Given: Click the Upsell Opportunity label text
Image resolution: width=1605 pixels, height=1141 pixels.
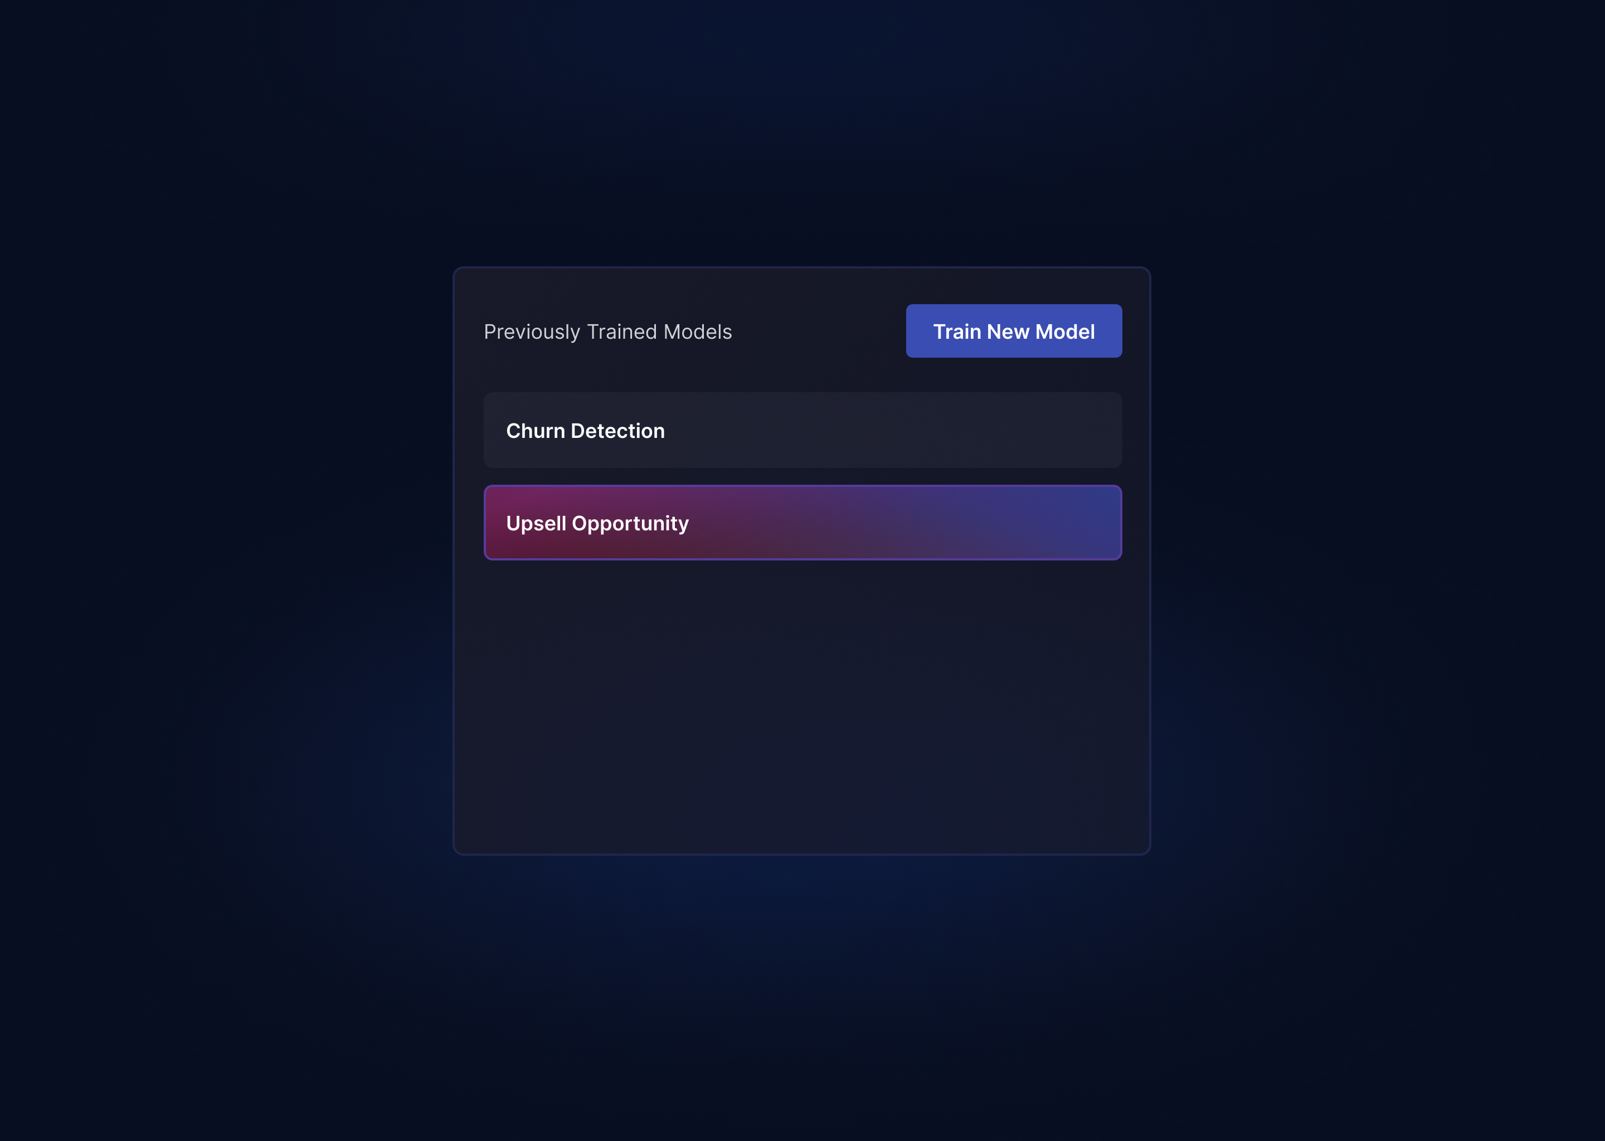Looking at the screenshot, I should pyautogui.click(x=597, y=524).
